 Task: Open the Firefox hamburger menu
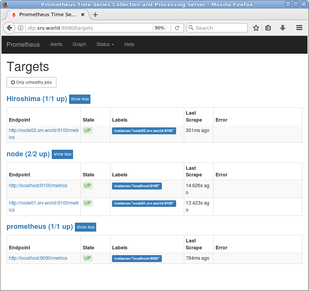[299, 27]
